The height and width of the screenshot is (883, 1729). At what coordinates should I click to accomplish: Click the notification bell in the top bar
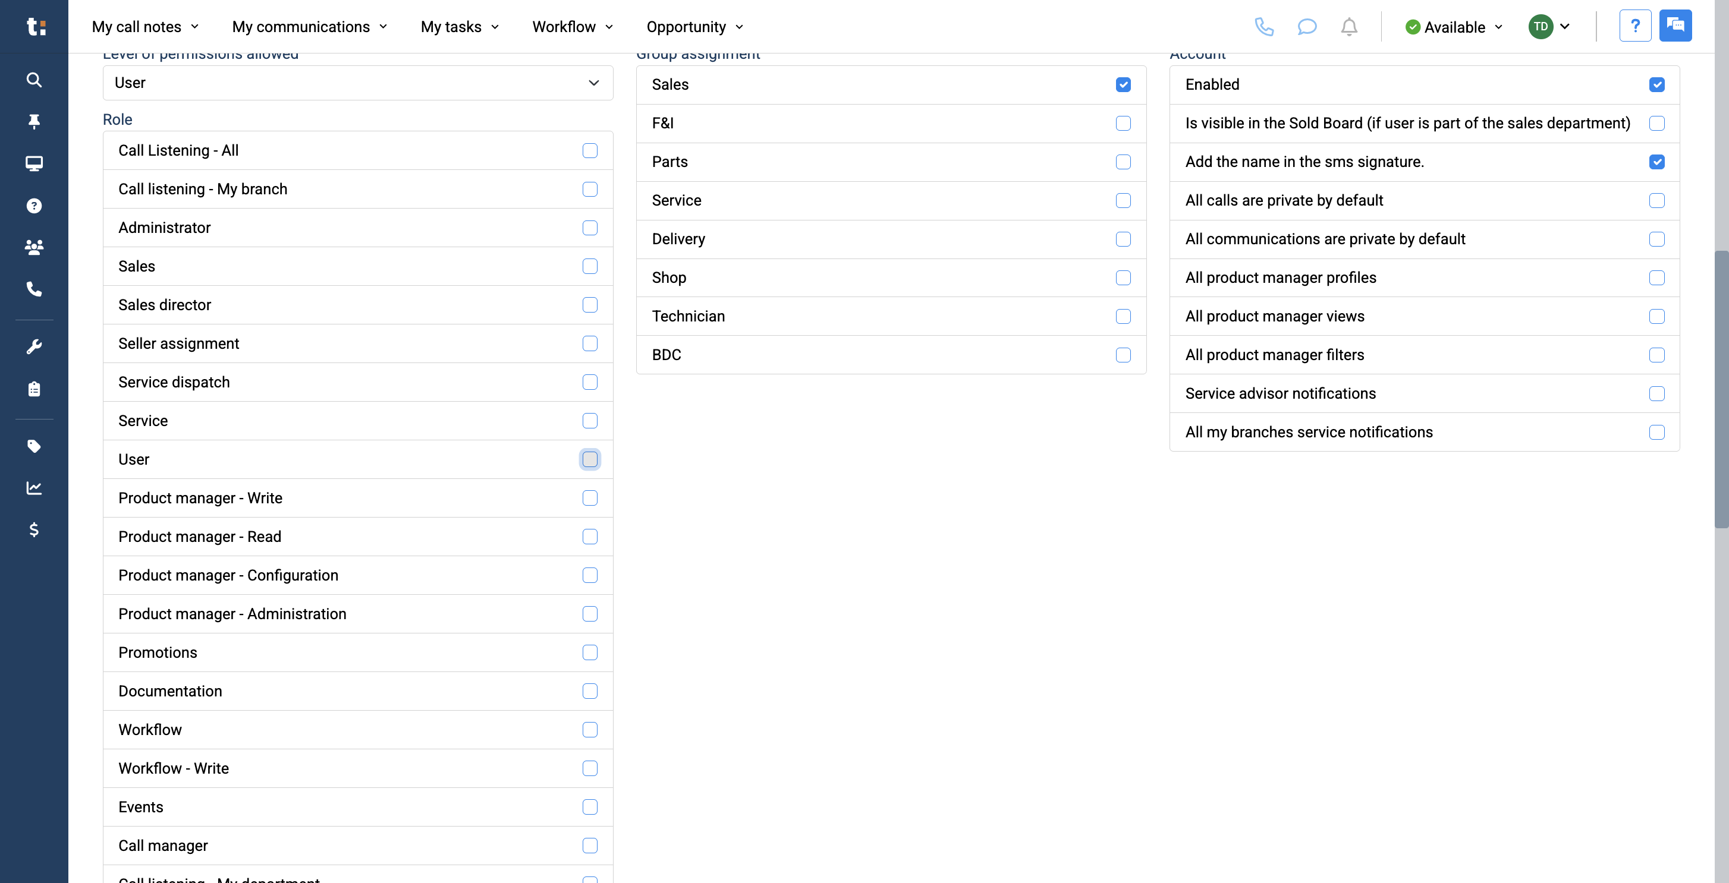[x=1349, y=27]
